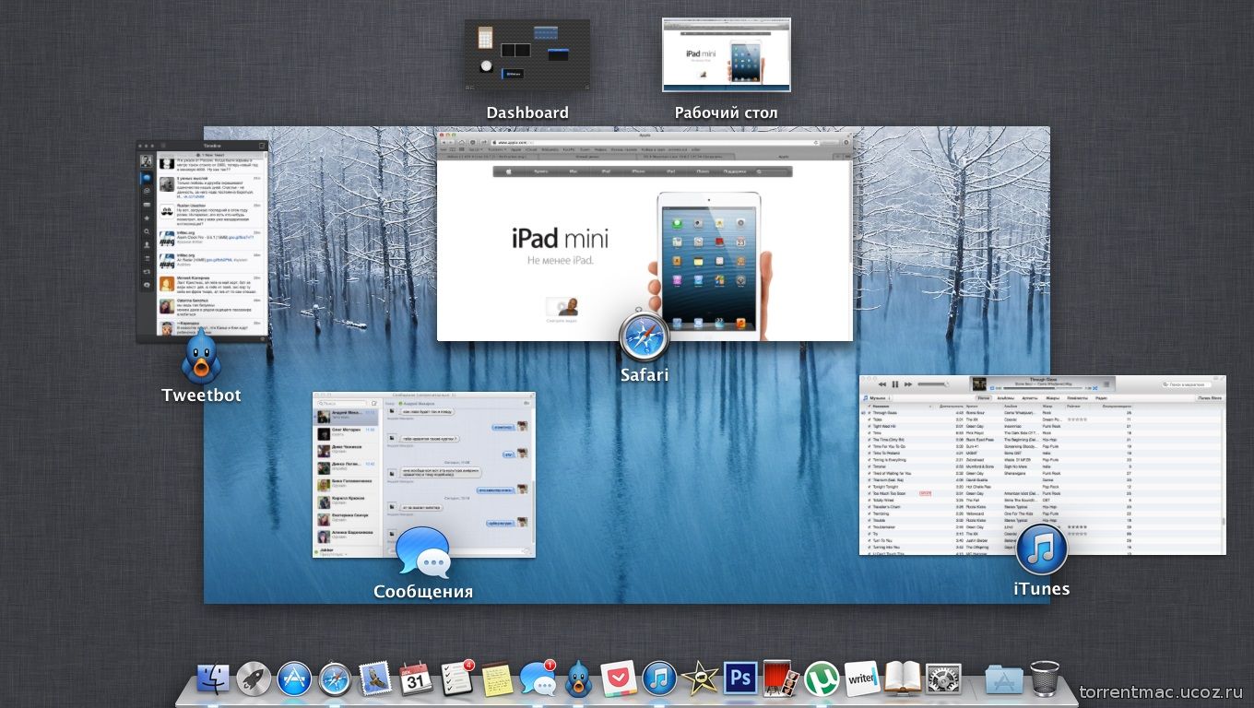Click the Safari compass in the Dock
The image size is (1254, 708).
coord(336,679)
